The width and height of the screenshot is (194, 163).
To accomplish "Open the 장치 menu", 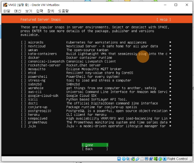I will point(51,11).
